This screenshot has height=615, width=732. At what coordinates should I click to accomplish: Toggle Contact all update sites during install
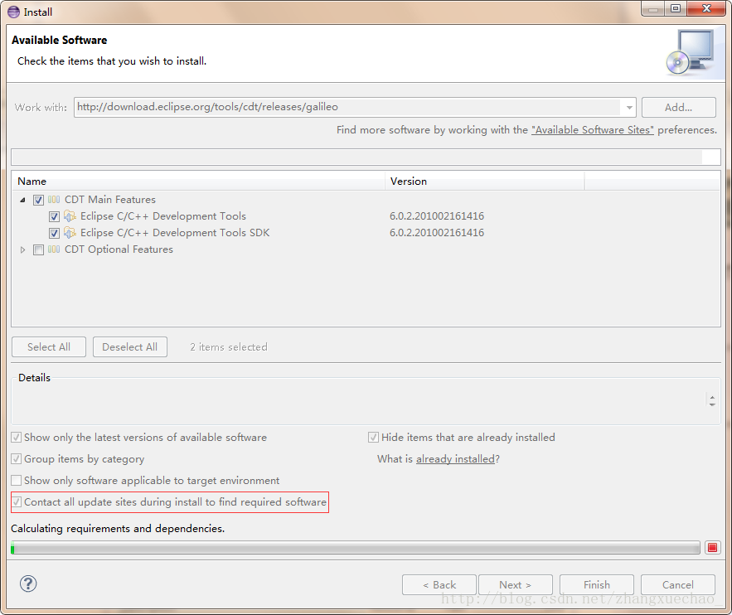(x=17, y=502)
